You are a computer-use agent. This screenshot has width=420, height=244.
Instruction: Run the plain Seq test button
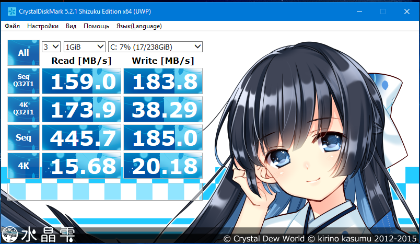(24, 137)
